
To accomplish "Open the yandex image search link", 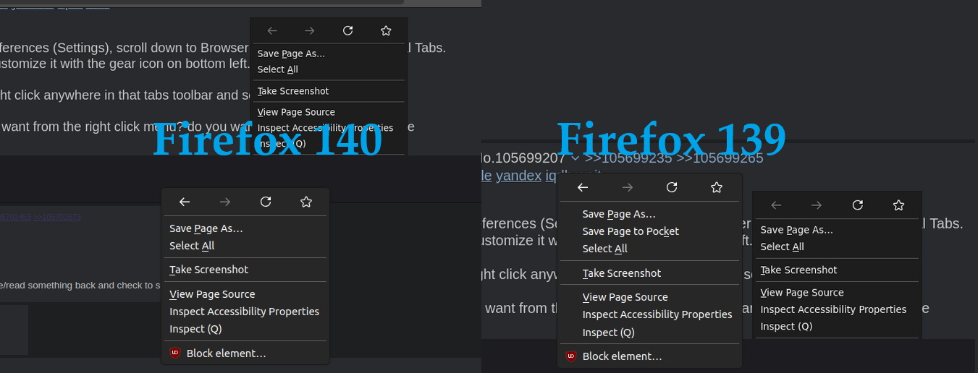I will tap(518, 175).
